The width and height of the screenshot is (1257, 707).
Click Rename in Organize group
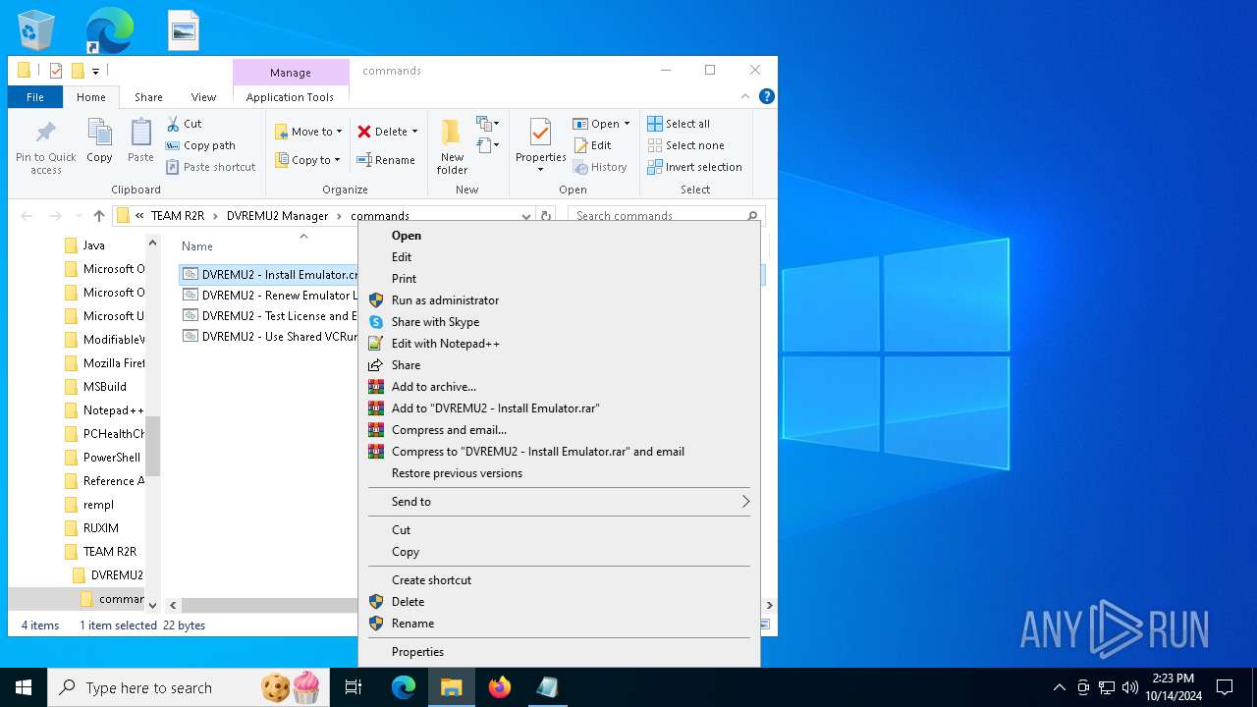pyautogui.click(x=386, y=160)
